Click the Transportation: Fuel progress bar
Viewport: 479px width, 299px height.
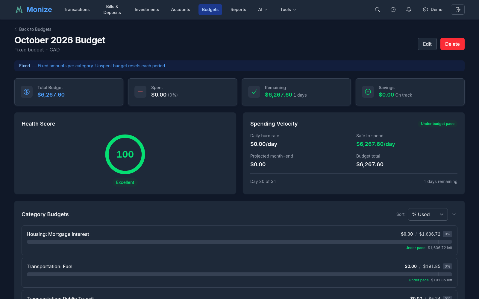click(239, 274)
